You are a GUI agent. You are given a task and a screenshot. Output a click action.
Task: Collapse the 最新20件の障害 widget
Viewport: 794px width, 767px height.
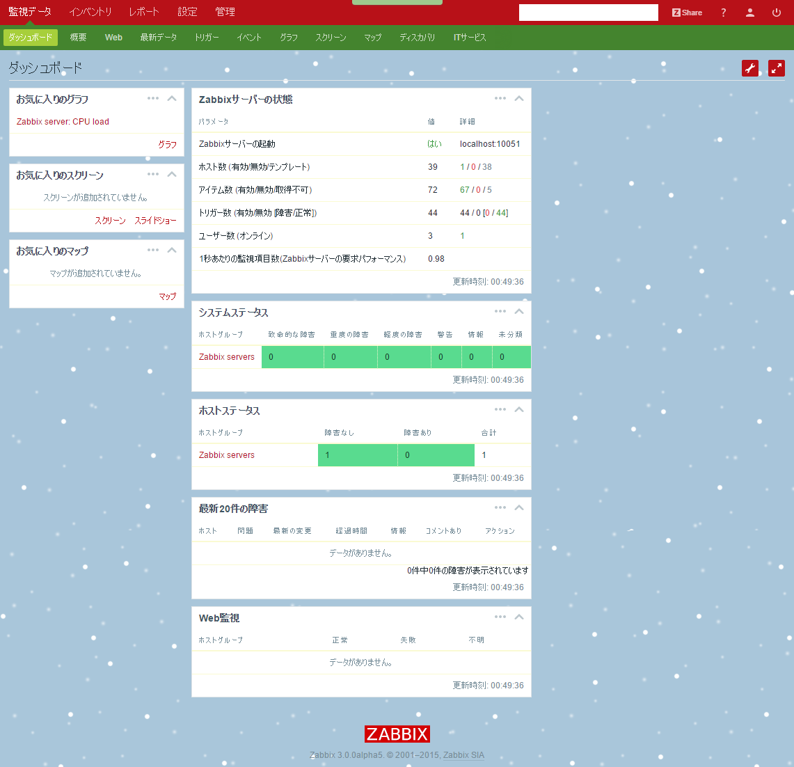518,507
